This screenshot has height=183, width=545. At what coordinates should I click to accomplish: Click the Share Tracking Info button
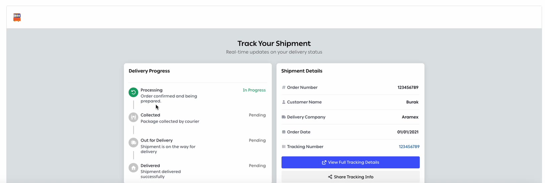coord(350,177)
